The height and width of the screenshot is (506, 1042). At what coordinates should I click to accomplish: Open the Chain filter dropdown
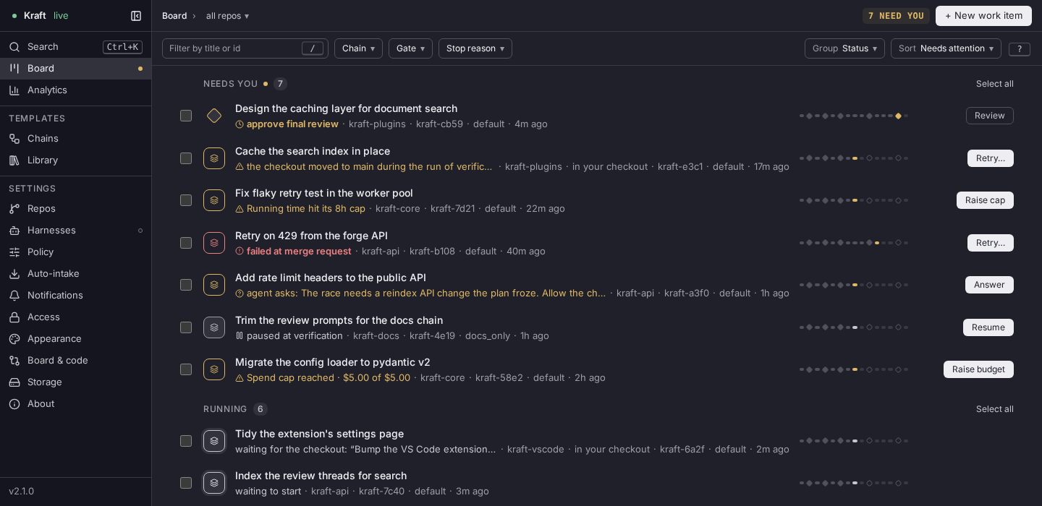tap(358, 48)
